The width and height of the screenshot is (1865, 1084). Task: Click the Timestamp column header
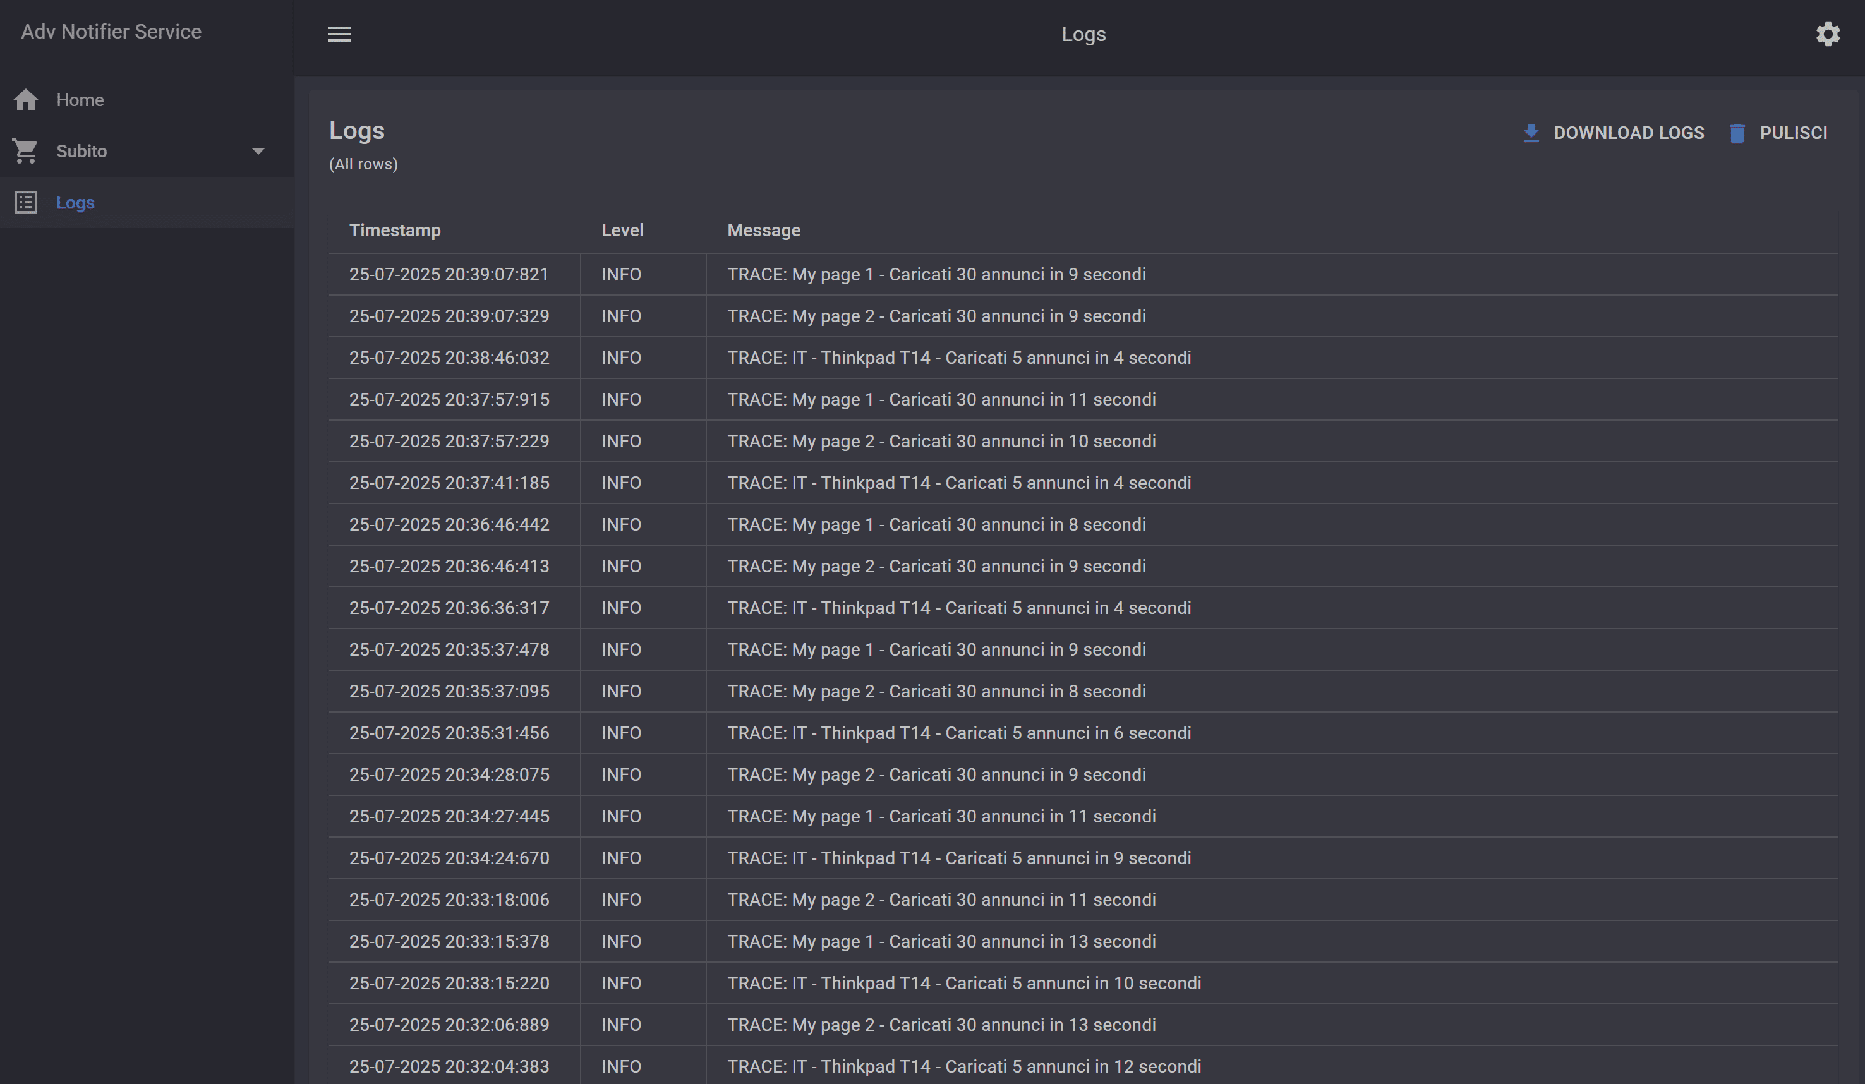pos(394,230)
